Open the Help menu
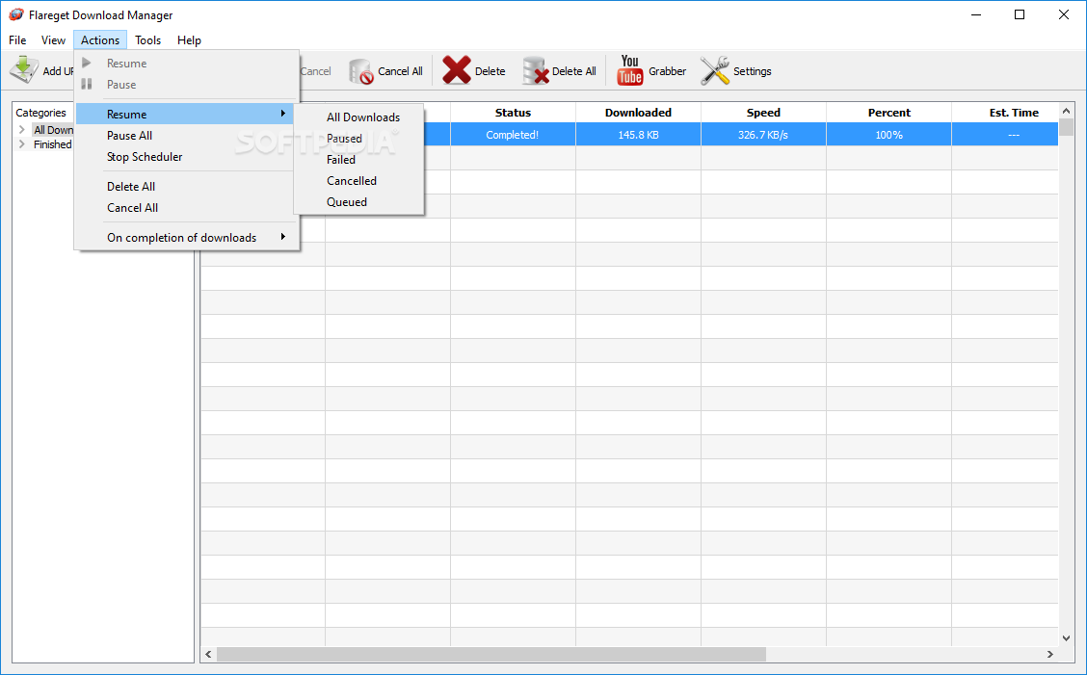Image resolution: width=1087 pixels, height=675 pixels. [189, 40]
